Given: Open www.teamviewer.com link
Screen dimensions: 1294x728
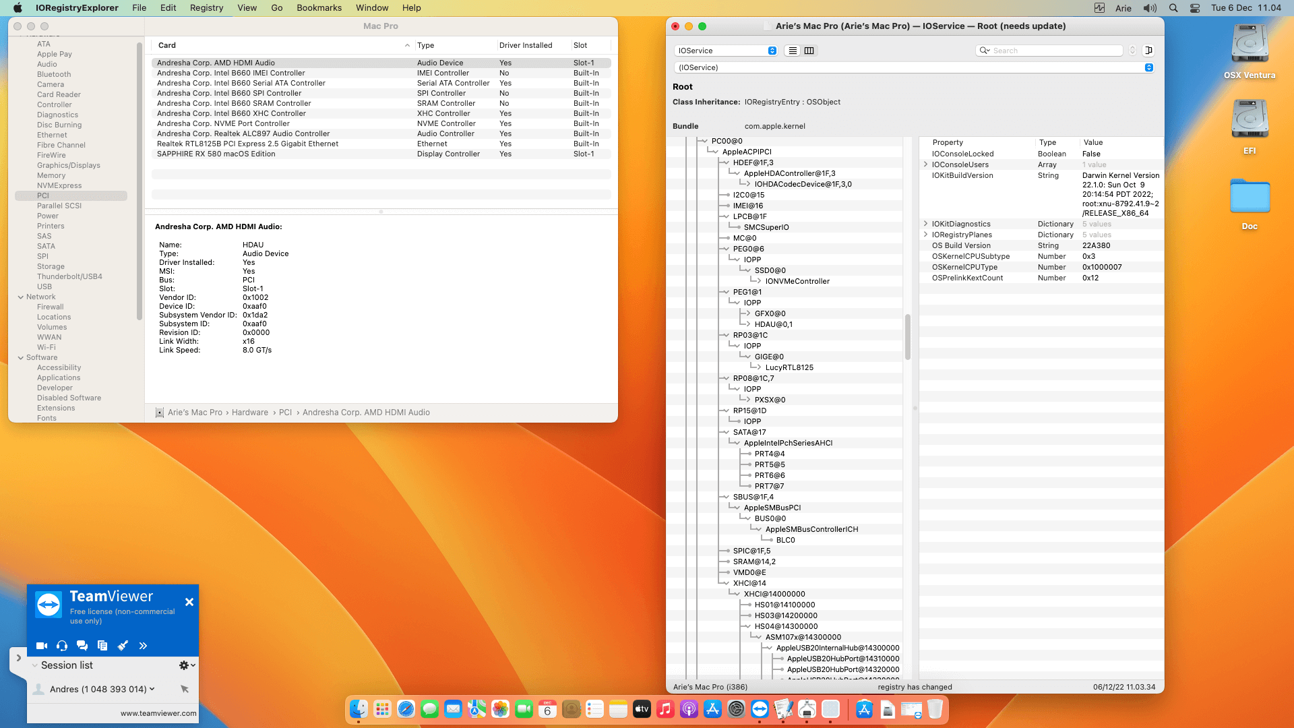Looking at the screenshot, I should coord(158,713).
